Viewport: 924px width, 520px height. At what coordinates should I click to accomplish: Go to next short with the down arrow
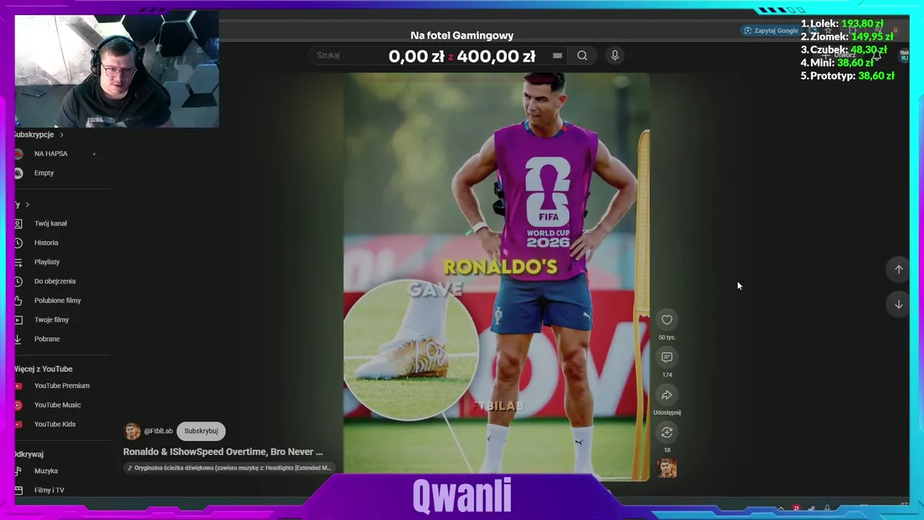[899, 305]
